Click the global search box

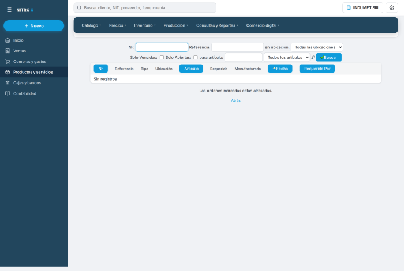click(x=145, y=7)
